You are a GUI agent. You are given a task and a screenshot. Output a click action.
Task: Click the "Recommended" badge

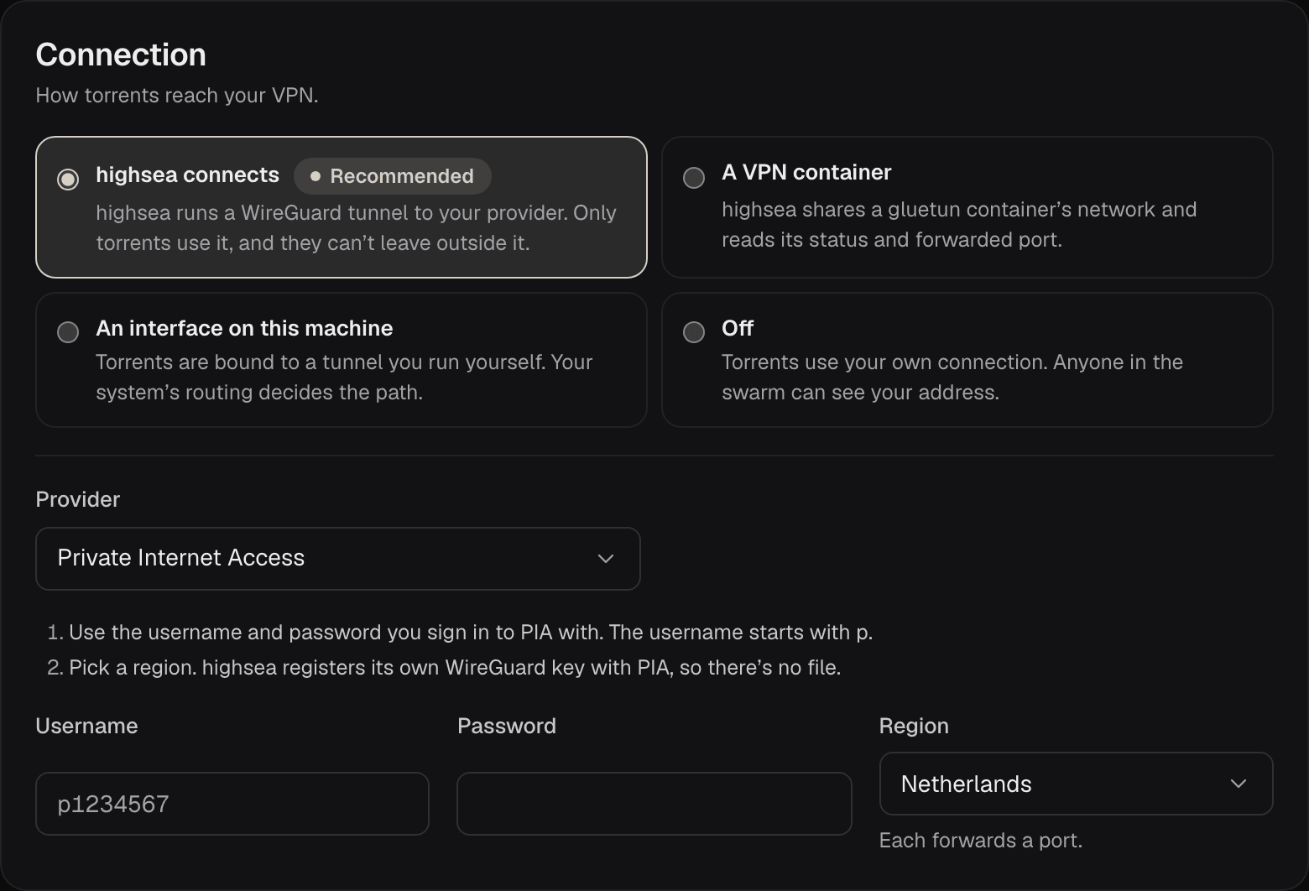(392, 176)
